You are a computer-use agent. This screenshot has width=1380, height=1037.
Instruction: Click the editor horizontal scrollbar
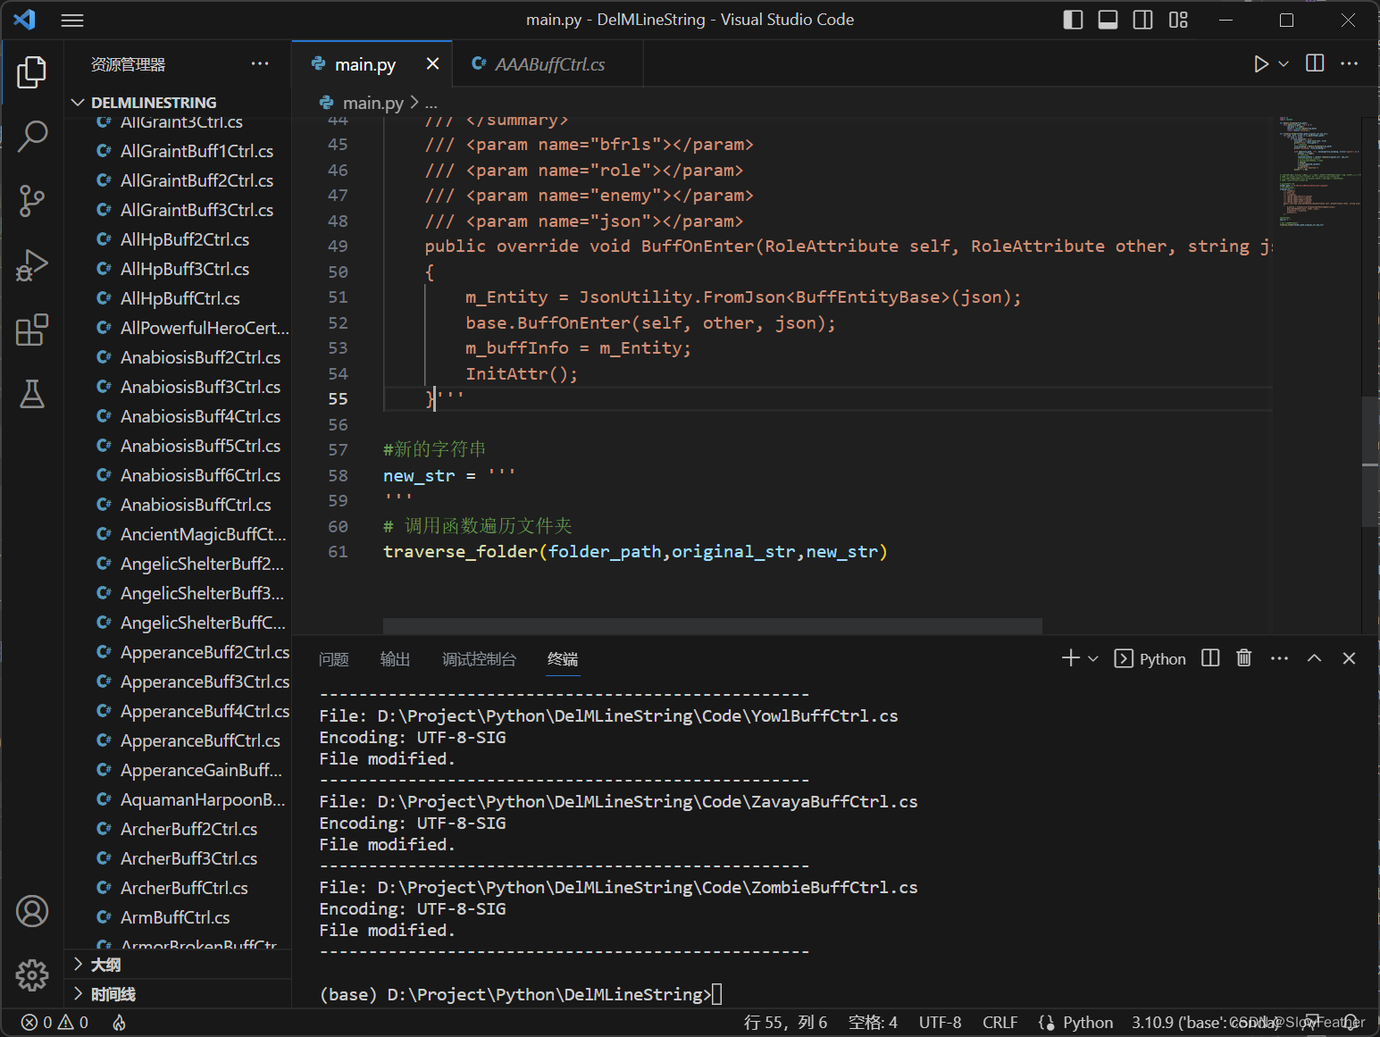pyautogui.click(x=712, y=626)
